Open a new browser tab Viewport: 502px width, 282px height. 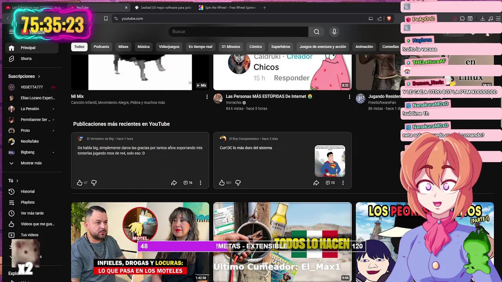[x=265, y=7]
